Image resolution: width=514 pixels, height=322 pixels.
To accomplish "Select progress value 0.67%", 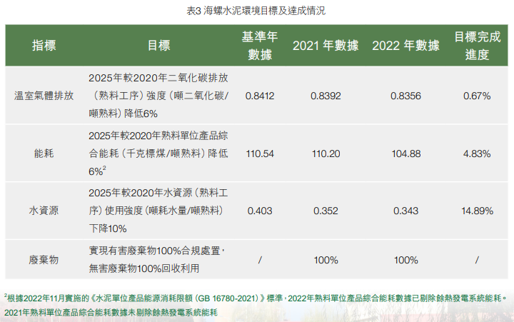I will (x=477, y=96).
